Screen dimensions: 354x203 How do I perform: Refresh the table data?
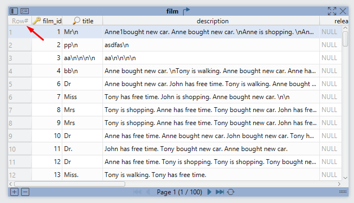[x=230, y=192]
